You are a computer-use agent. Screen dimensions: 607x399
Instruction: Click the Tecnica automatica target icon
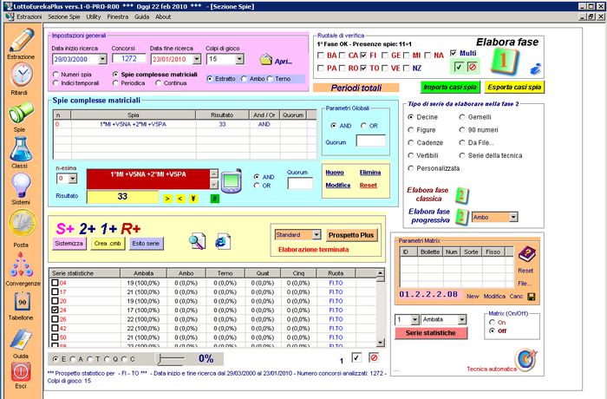tap(526, 360)
